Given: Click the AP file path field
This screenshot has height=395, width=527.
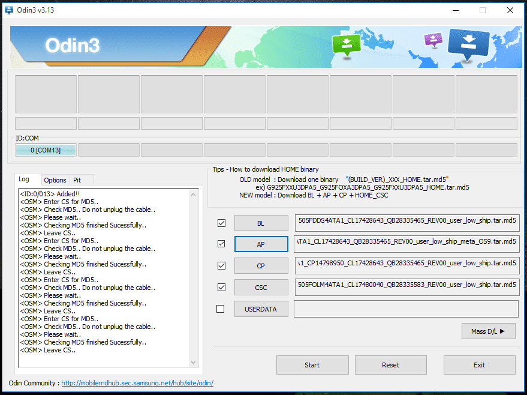Looking at the screenshot, I should [406, 244].
